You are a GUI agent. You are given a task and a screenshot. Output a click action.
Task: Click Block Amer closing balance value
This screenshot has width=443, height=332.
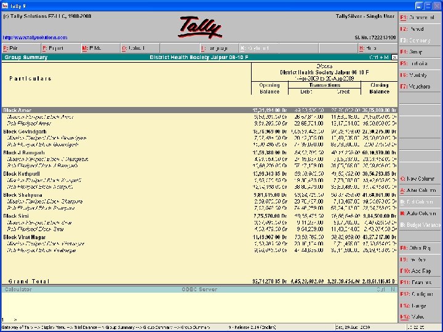379,111
